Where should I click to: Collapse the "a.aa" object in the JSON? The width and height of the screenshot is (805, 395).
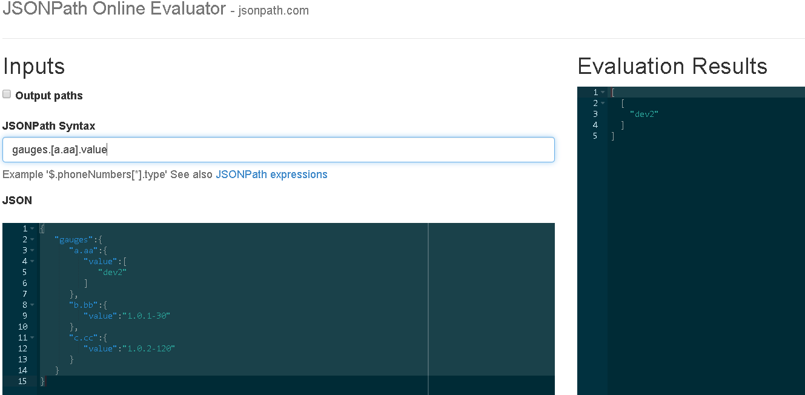click(31, 250)
